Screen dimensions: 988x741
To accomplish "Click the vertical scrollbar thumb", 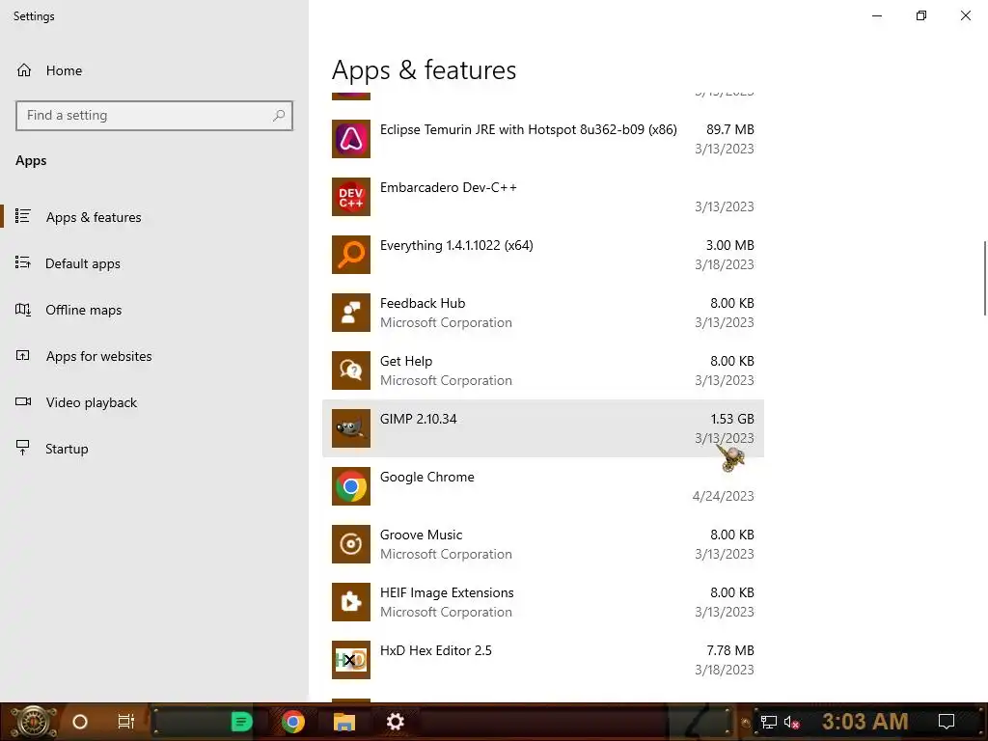I will coord(984,277).
